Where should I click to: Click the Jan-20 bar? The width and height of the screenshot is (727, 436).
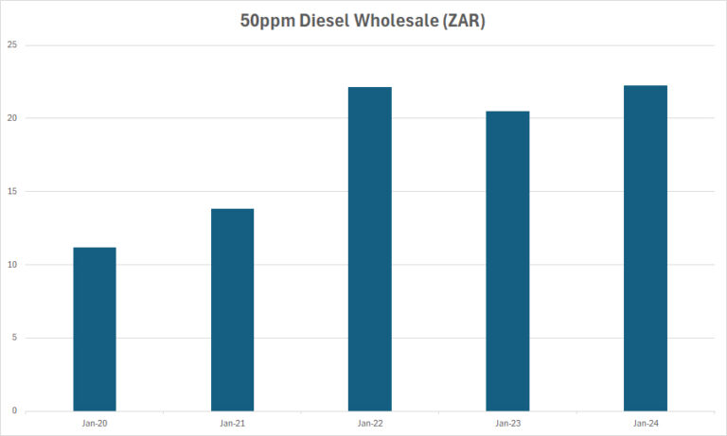click(95, 329)
